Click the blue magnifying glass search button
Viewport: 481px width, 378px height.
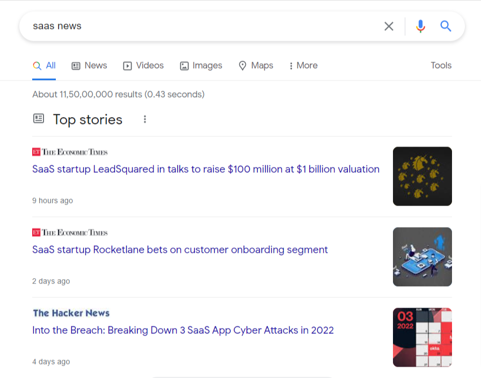[446, 26]
